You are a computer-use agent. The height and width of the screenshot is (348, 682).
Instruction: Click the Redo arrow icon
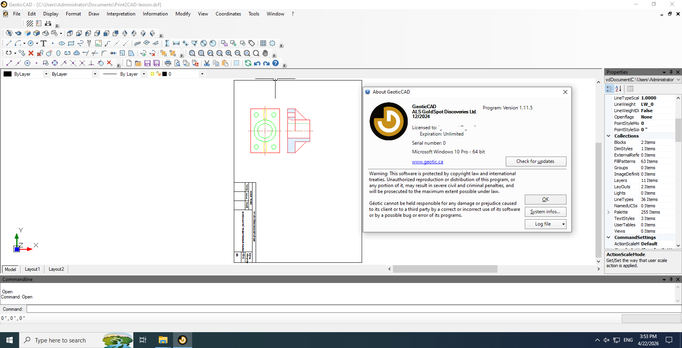266,63
